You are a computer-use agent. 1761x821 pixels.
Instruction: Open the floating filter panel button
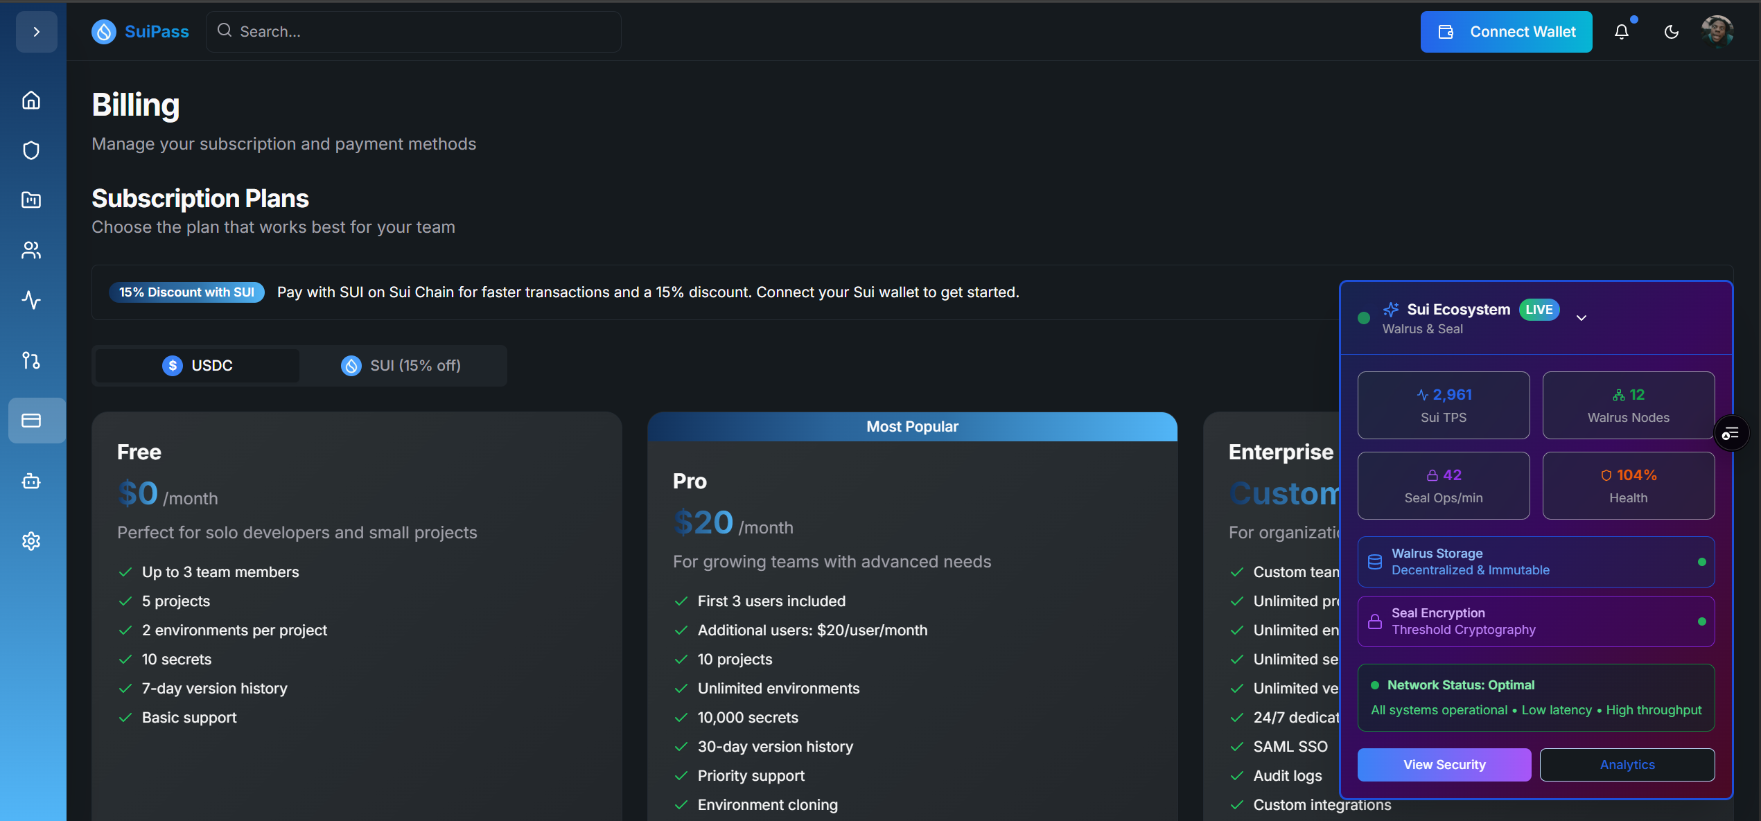point(1731,434)
